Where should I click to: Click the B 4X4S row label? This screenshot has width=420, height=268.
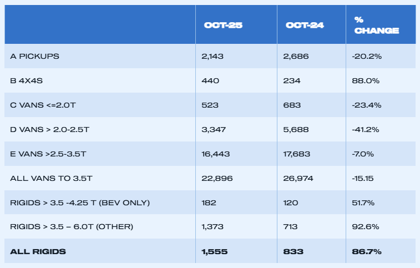27,81
